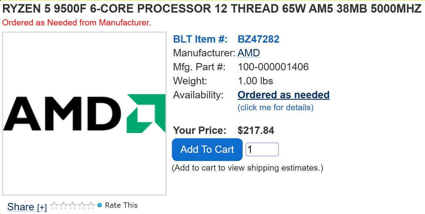This screenshot has width=425, height=214.
Task: Open the AMD manufacturer link
Action: 249,53
